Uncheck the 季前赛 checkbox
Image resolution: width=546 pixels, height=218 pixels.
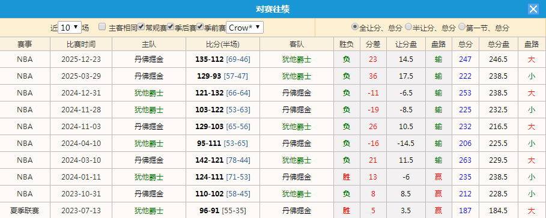(200, 27)
